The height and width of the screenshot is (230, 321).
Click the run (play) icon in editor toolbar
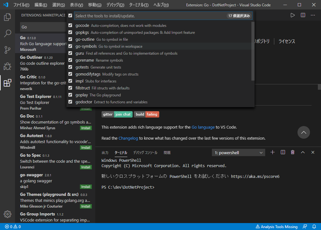293,15
